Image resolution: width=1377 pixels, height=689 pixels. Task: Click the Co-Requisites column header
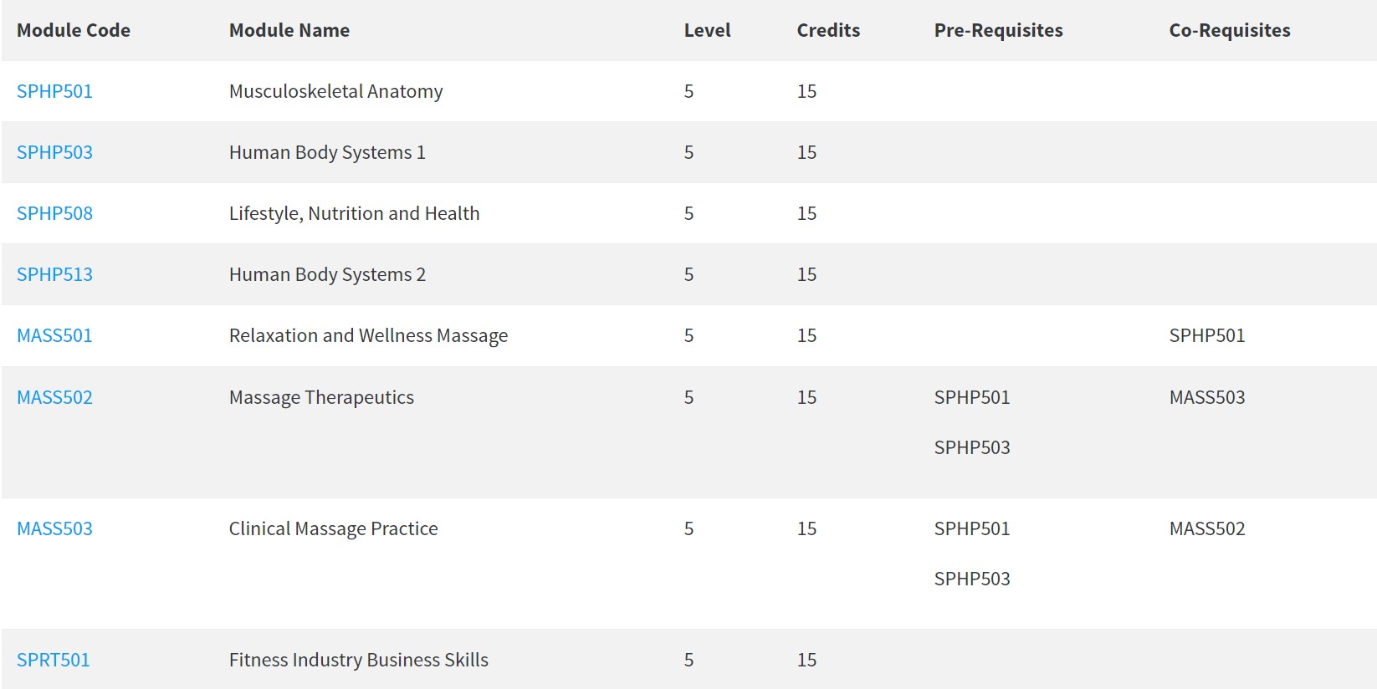1230,30
